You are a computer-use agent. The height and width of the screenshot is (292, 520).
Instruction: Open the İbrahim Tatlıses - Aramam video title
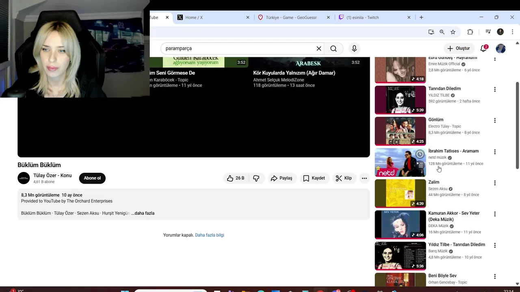453,151
